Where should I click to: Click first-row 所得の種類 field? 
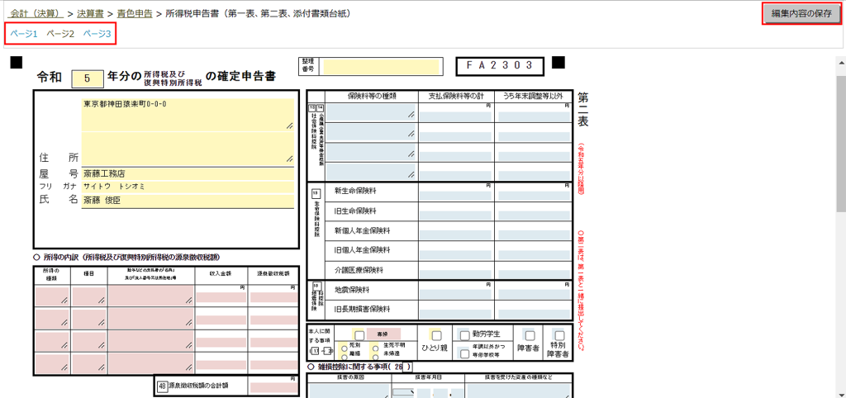point(52,295)
